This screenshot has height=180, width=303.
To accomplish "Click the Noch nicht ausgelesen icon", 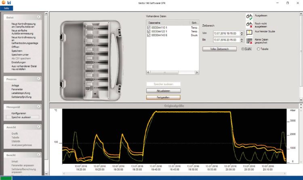I will (249, 25).
